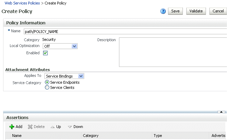This screenshot has width=227, height=140.
Task: Cancel policy creation
Action: coord(218,11)
